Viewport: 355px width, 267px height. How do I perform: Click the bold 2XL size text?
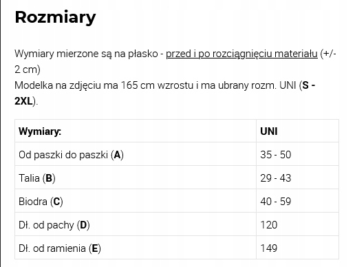pyautogui.click(x=24, y=101)
